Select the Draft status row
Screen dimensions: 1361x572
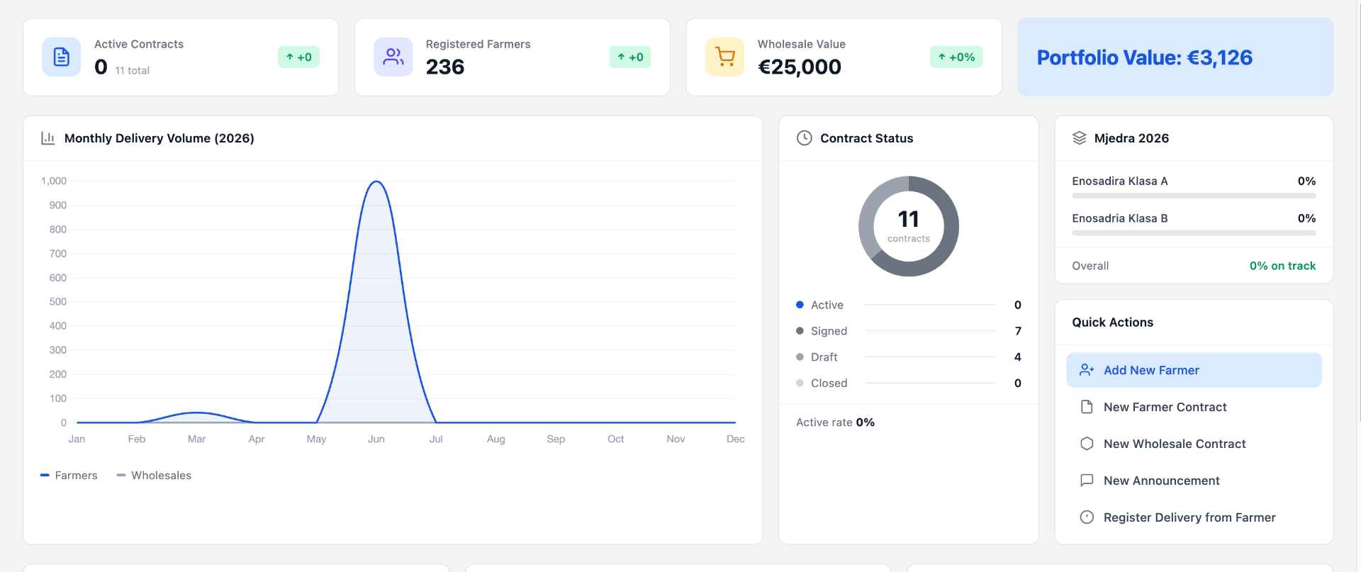tap(908, 357)
